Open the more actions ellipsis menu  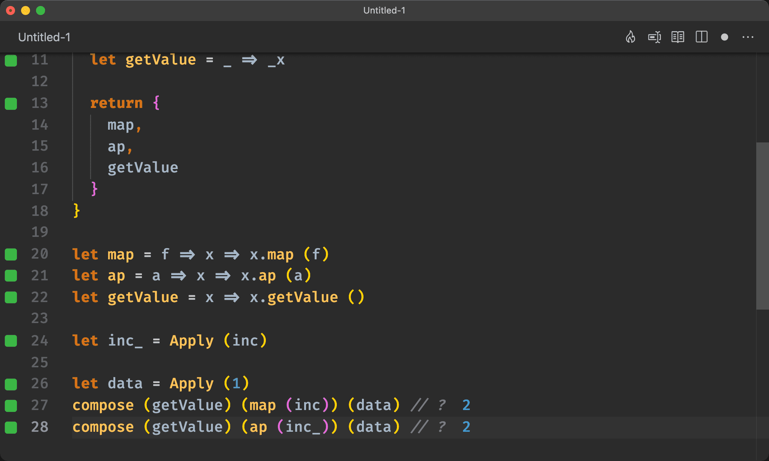click(748, 37)
